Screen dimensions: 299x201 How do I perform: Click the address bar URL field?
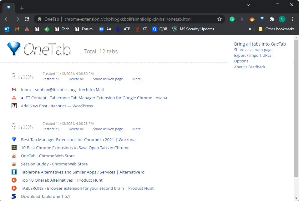(x=128, y=19)
